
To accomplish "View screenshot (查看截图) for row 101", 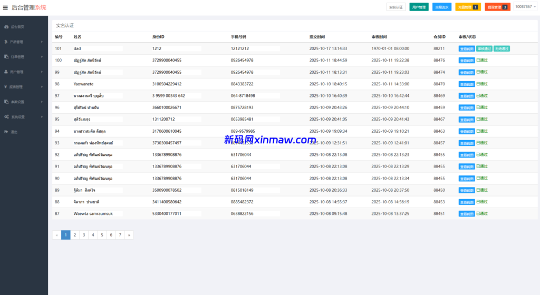I will [x=467, y=49].
